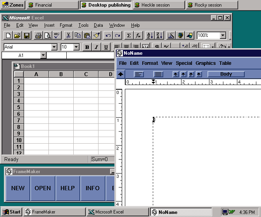Image resolution: width=261 pixels, height=217 pixels.
Task: Switch to FrameMaker on the taskbar
Action: tap(55, 212)
